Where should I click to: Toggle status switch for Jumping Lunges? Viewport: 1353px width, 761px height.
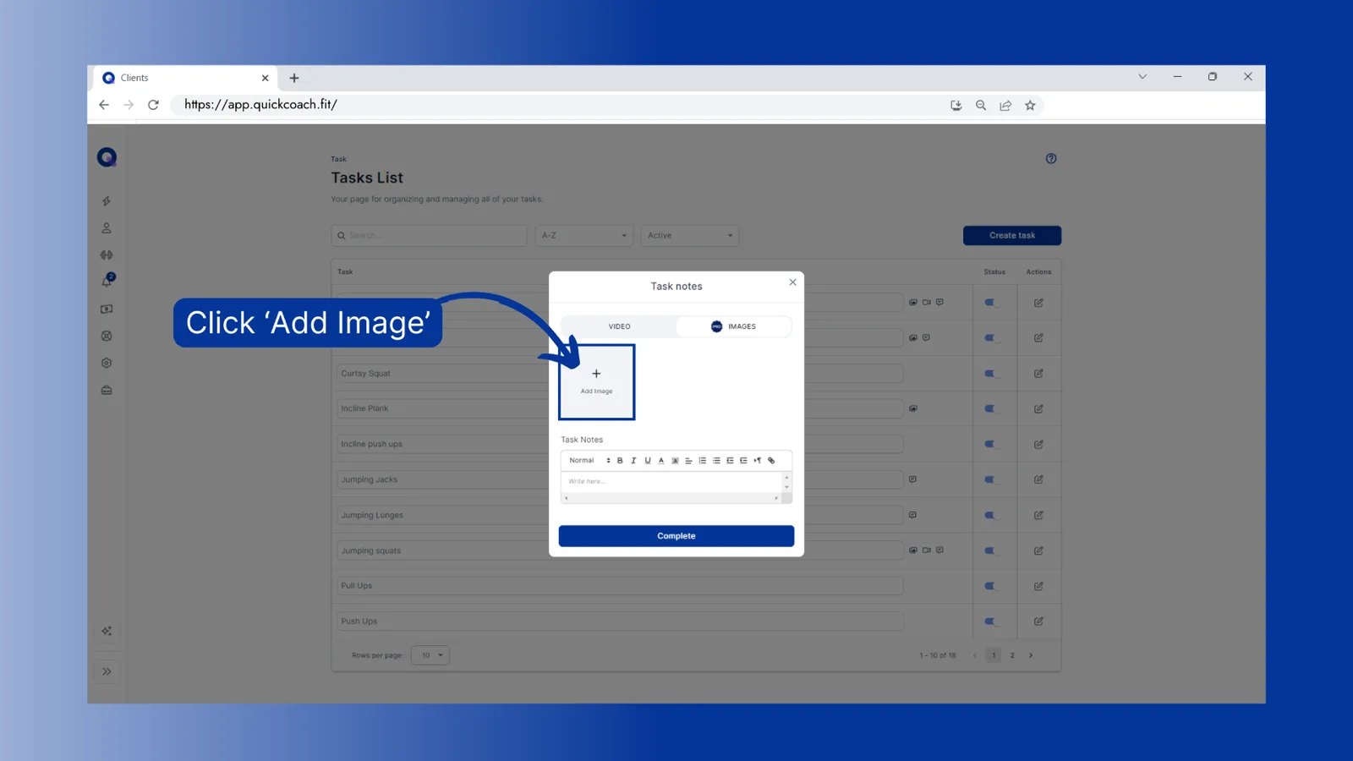tap(992, 515)
